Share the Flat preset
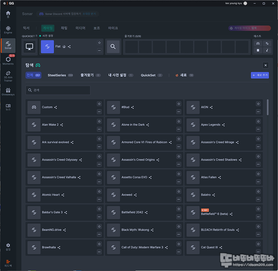 click(69, 46)
